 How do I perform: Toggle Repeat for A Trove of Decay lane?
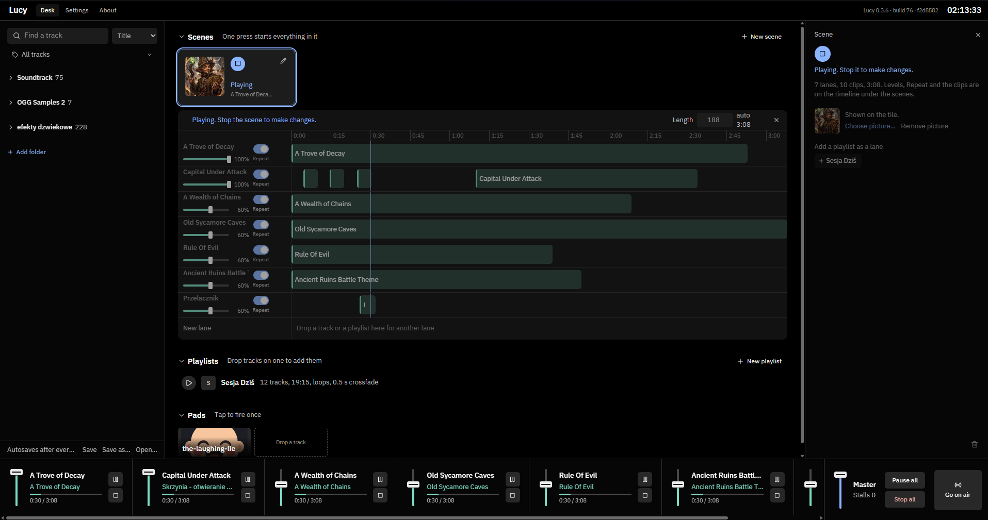point(261,149)
